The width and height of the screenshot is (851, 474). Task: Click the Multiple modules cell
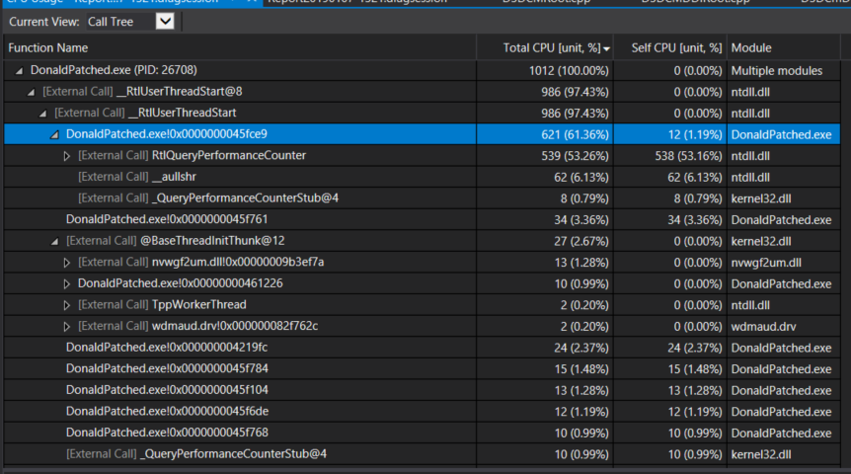click(783, 70)
